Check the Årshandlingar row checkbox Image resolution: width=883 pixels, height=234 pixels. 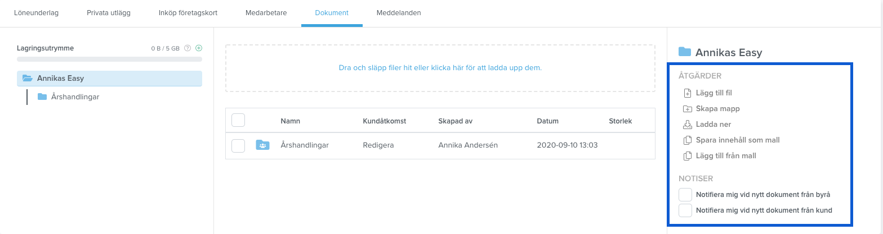click(x=238, y=145)
